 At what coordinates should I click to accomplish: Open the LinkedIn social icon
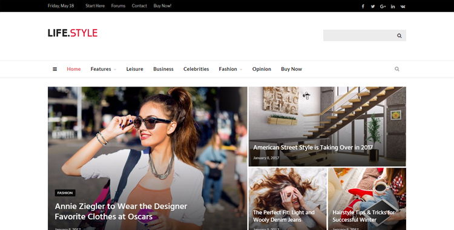(x=393, y=7)
